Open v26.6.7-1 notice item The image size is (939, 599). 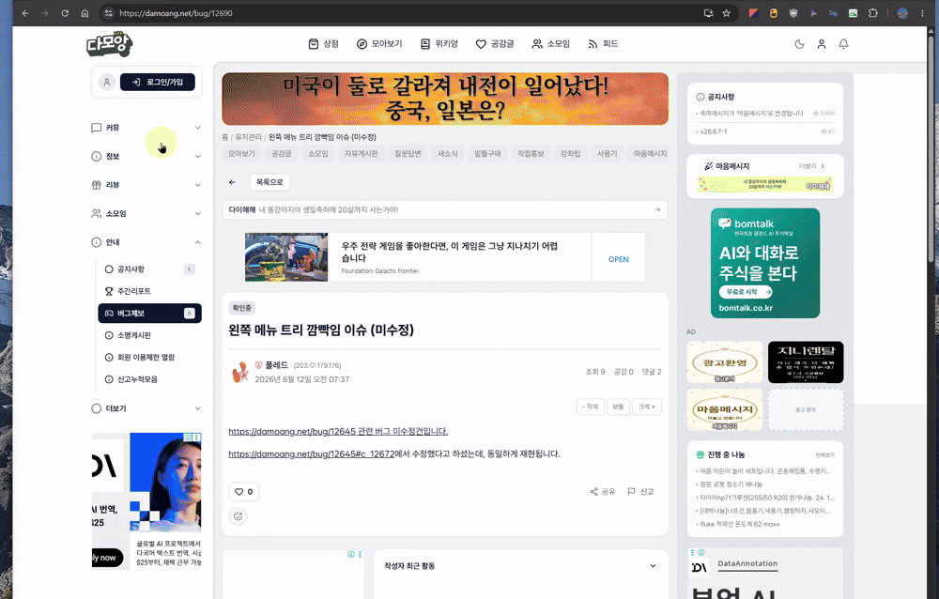pyautogui.click(x=713, y=131)
